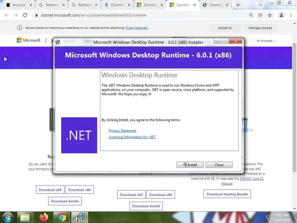Click Download x86 in the left column

click(79, 190)
